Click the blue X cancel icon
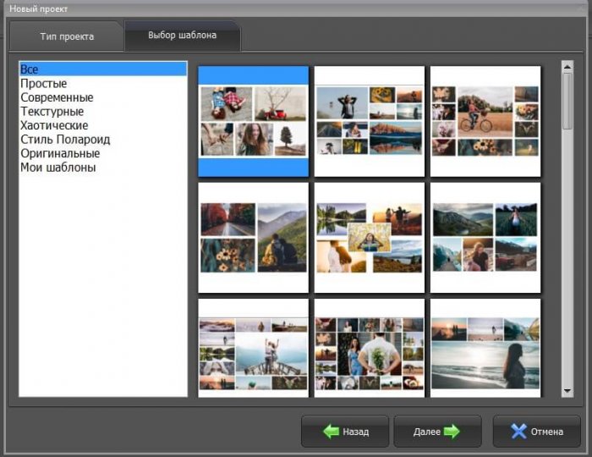 pyautogui.click(x=518, y=432)
